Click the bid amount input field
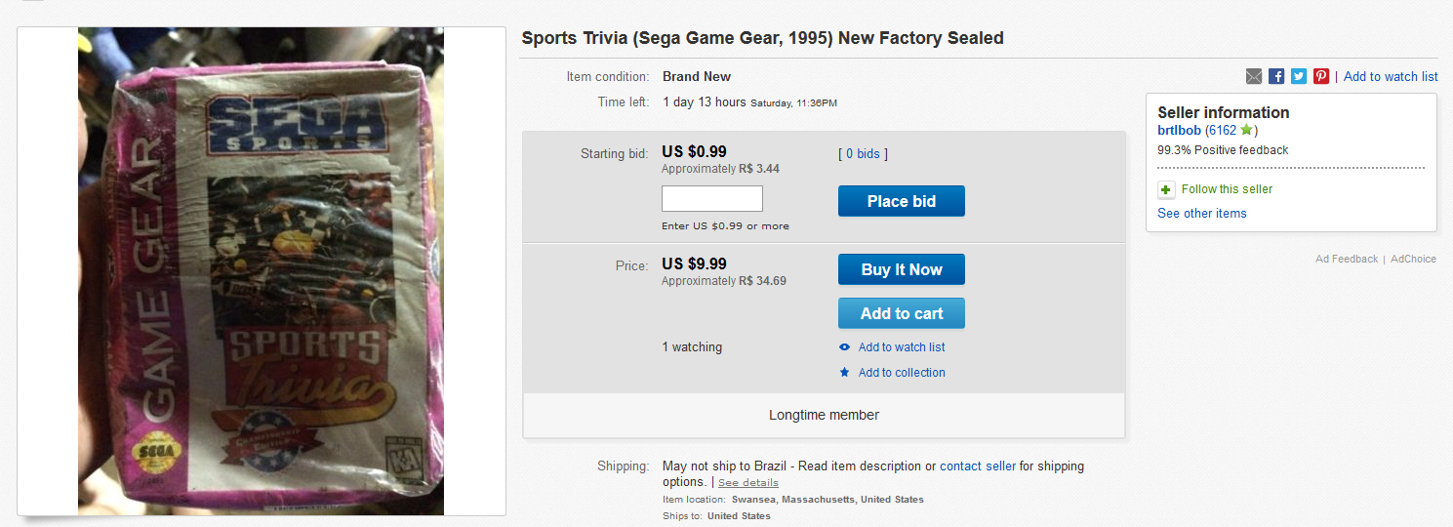 click(x=712, y=199)
